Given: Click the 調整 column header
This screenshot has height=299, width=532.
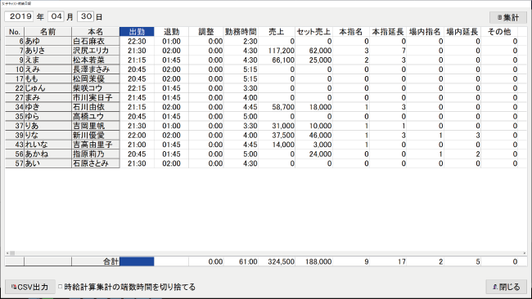Looking at the screenshot, I should 206,32.
